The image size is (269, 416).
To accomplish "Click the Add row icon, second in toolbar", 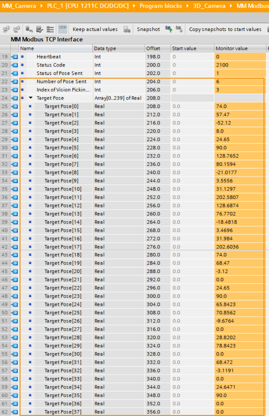I will click(16, 30).
